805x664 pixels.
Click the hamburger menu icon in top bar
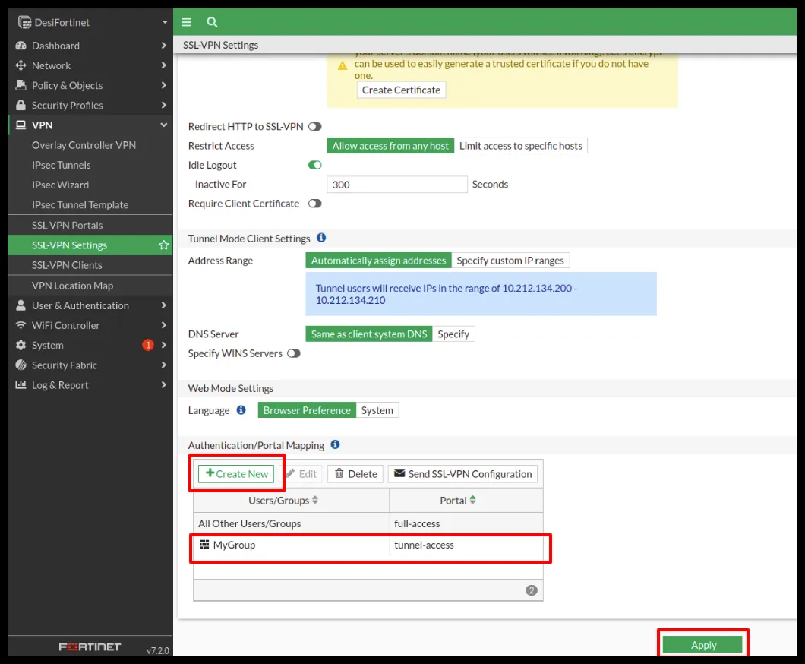click(x=186, y=22)
